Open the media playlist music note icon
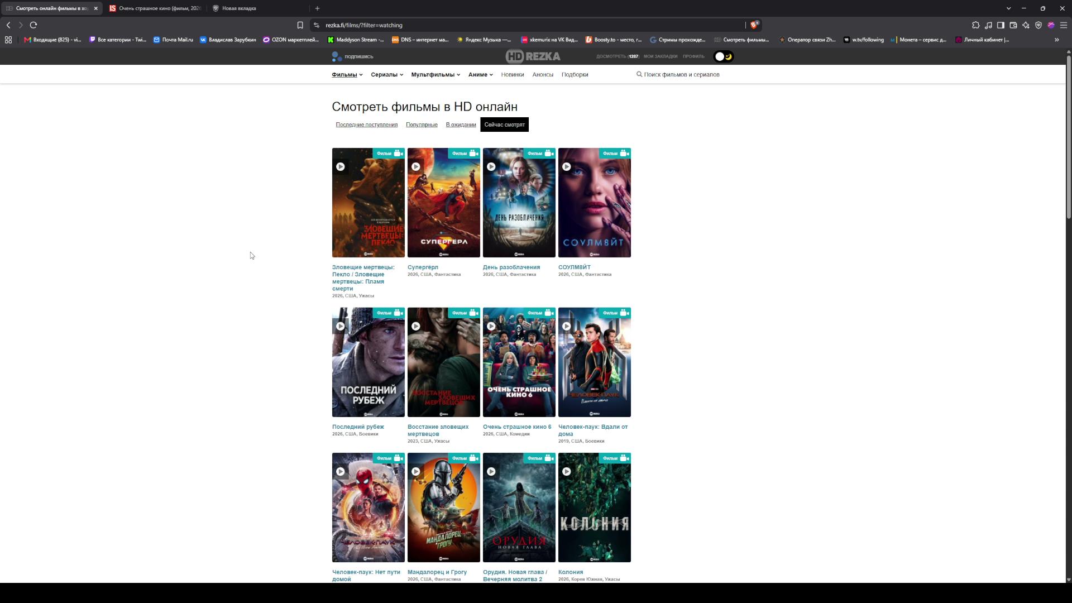 [988, 25]
